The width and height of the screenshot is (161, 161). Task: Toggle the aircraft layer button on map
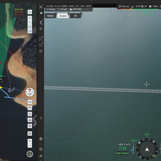30,120
